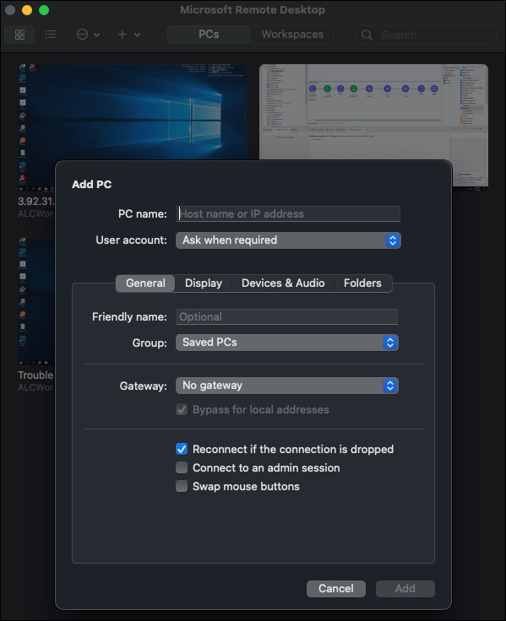Open the Display tab
This screenshot has width=506, height=621.
tap(204, 283)
